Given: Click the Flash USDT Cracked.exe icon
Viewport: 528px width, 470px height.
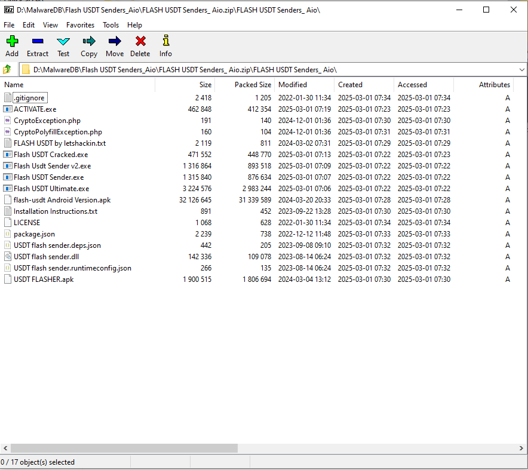Looking at the screenshot, I should 7,155.
